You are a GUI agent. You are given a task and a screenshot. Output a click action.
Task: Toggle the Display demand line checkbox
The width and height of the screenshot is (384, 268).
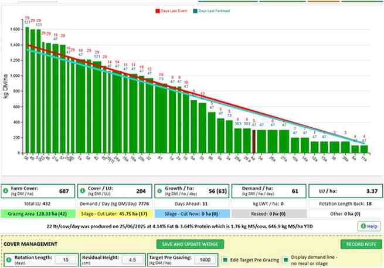[286, 260]
